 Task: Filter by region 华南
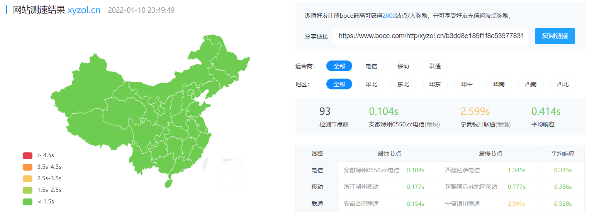coord(499,84)
